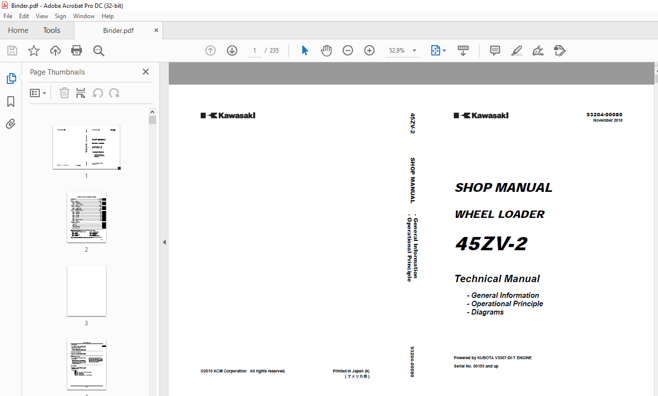
Task: Open the Attachments paperclip panel
Action: tap(11, 124)
